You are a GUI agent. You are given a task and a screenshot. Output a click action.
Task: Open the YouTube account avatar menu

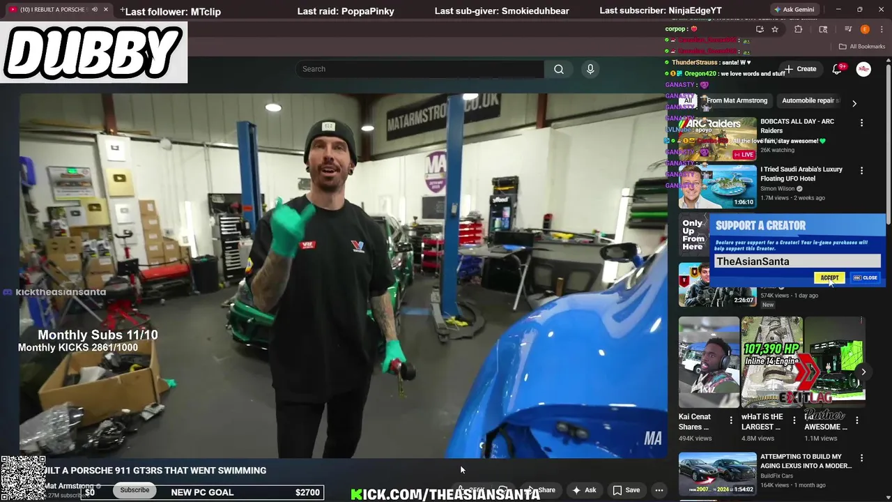pyautogui.click(x=863, y=69)
